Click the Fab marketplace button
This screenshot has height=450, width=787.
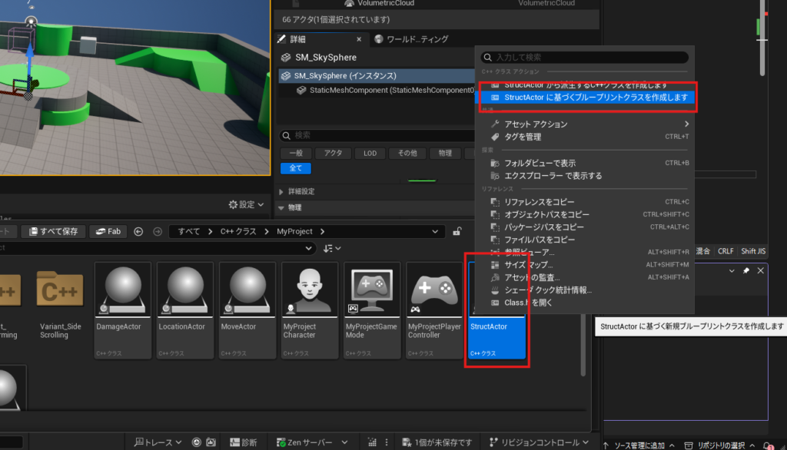[x=108, y=231]
